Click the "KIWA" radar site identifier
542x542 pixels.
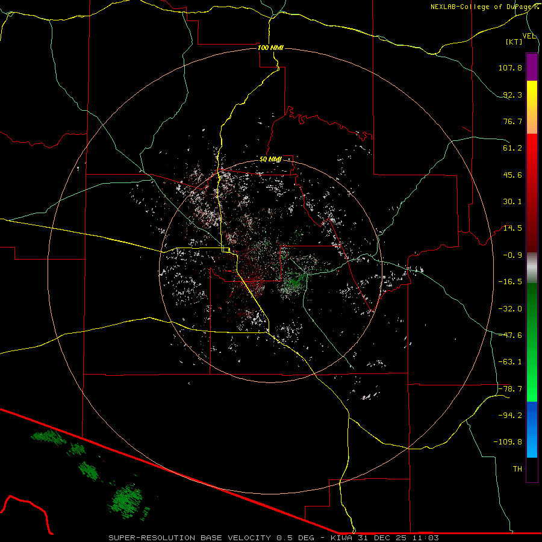[x=342, y=538]
